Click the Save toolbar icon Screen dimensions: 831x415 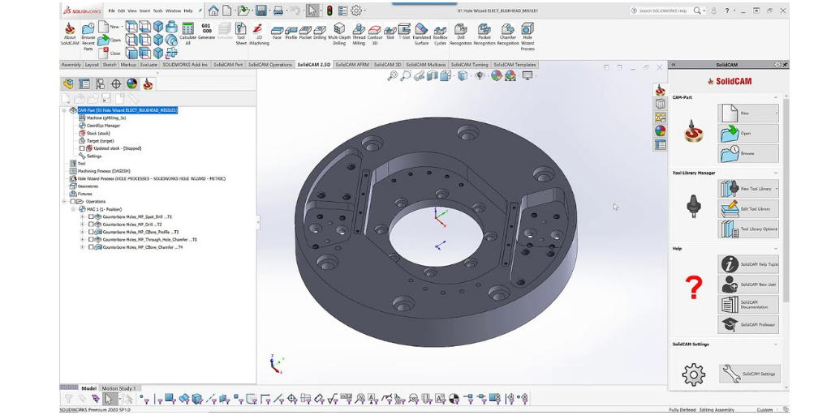tap(260, 11)
